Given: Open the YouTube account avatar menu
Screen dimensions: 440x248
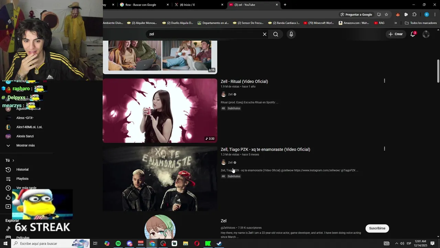Looking at the screenshot, I should click(426, 34).
